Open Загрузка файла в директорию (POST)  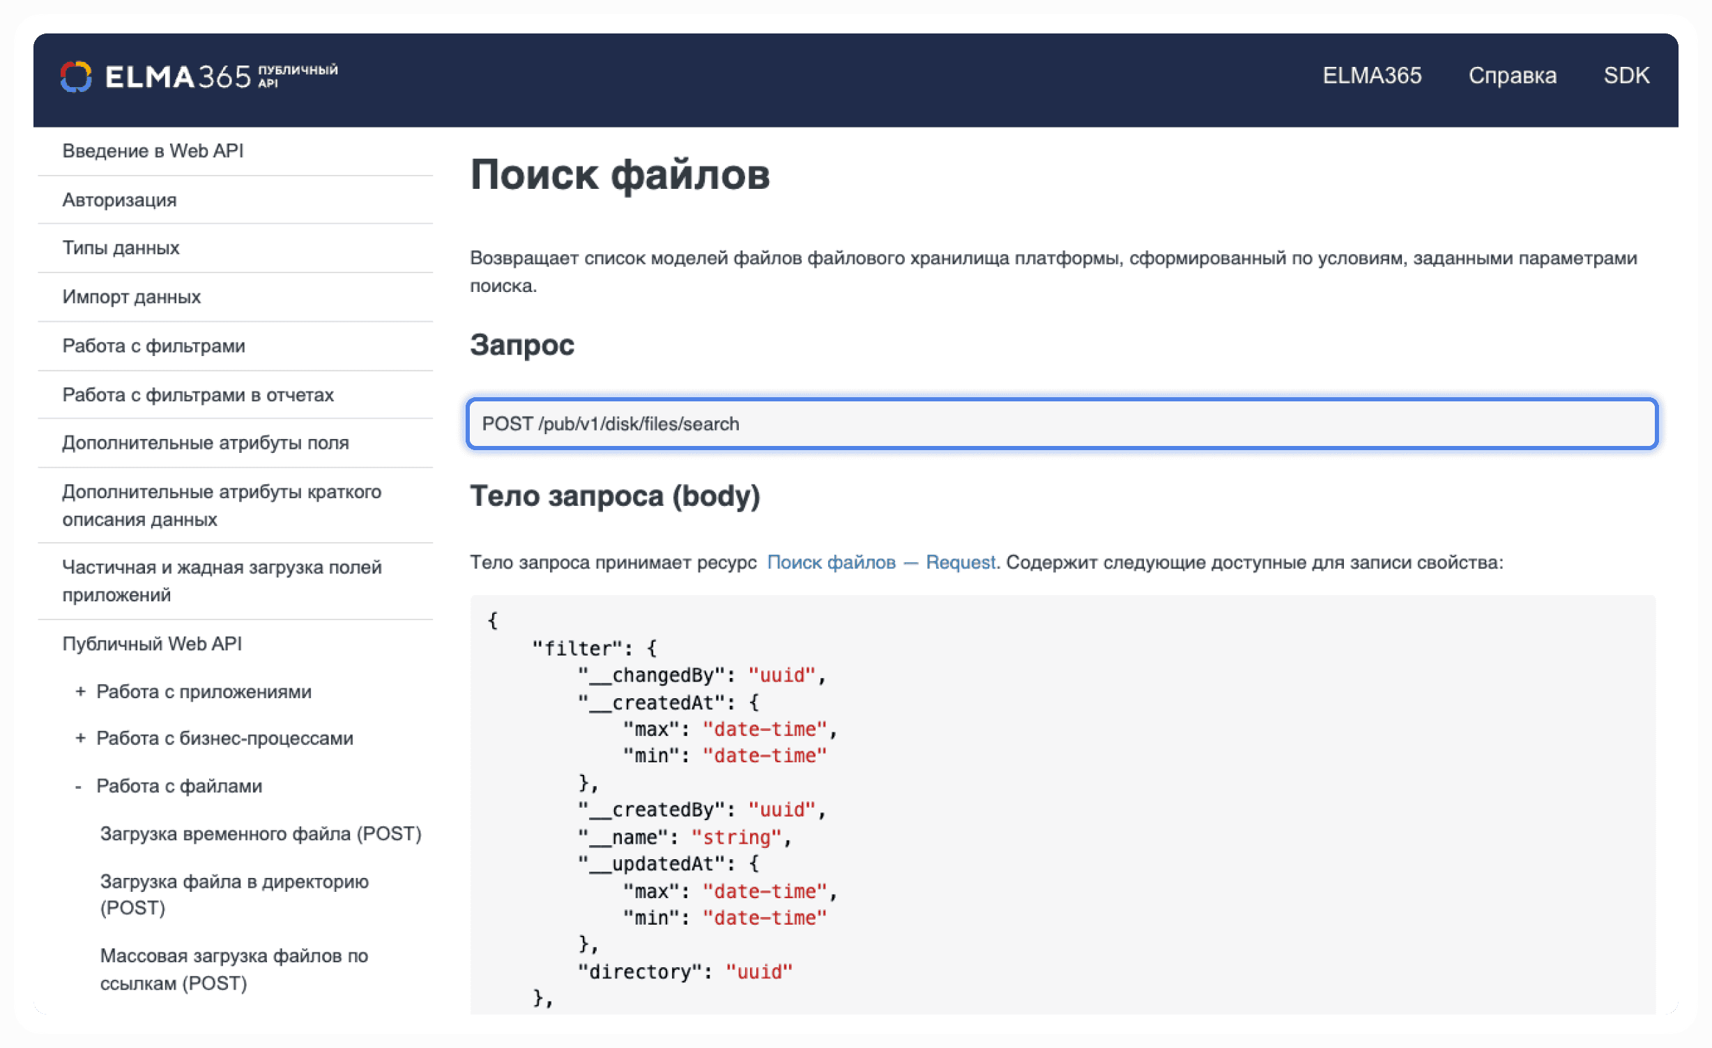[x=234, y=895]
